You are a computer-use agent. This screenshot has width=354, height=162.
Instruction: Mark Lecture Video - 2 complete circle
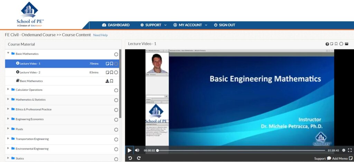click(116, 72)
